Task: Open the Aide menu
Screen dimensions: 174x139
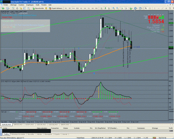Action: [x=50, y=5]
